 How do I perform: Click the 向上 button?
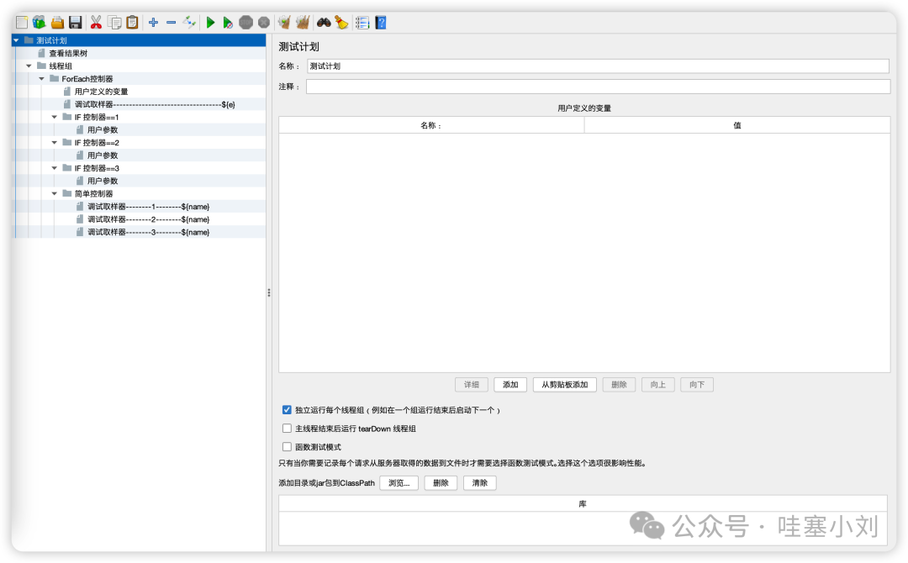657,385
